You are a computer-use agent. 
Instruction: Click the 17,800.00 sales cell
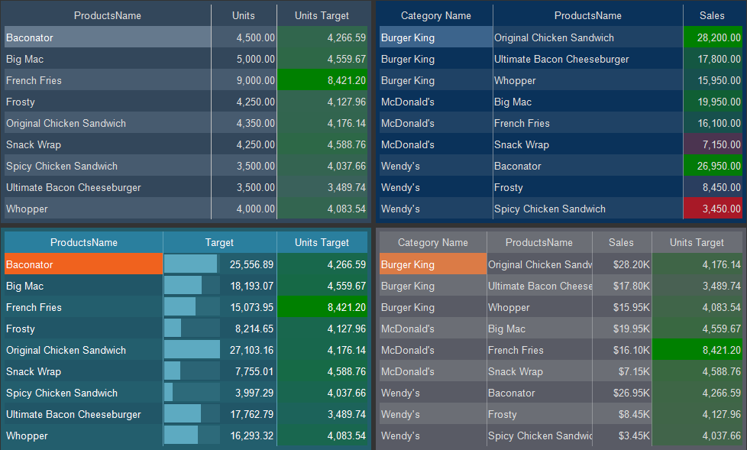tap(712, 59)
